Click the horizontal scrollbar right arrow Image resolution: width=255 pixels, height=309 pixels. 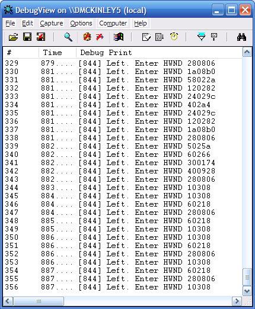coord(237,301)
